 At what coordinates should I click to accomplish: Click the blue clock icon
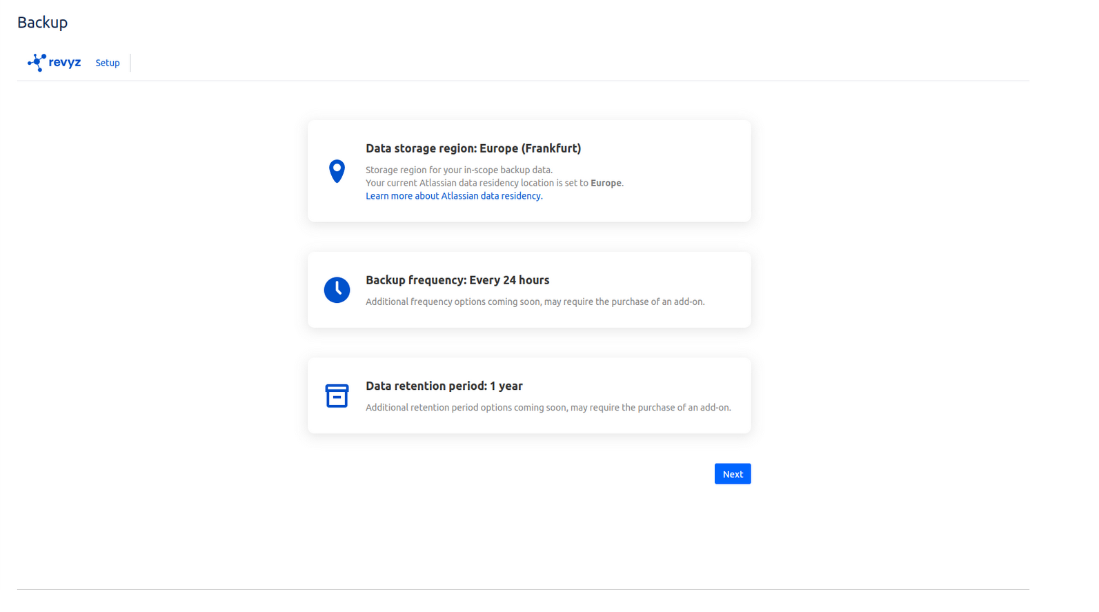point(337,290)
